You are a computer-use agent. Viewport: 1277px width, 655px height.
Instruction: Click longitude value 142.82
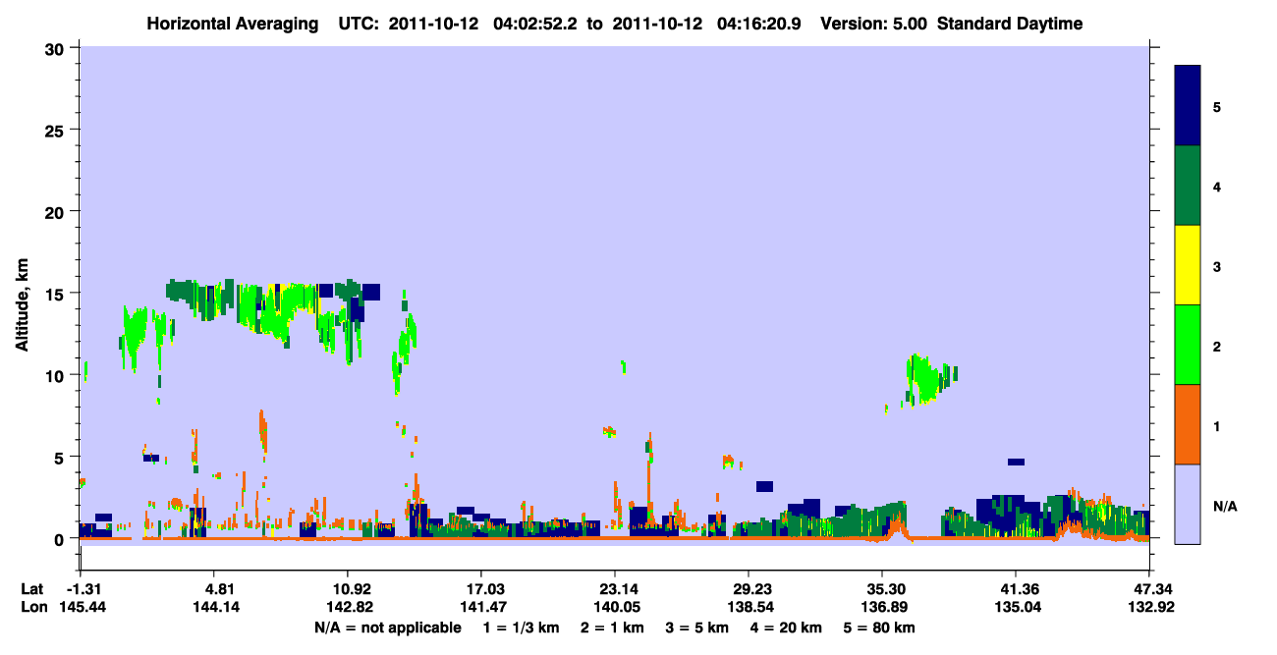(348, 608)
